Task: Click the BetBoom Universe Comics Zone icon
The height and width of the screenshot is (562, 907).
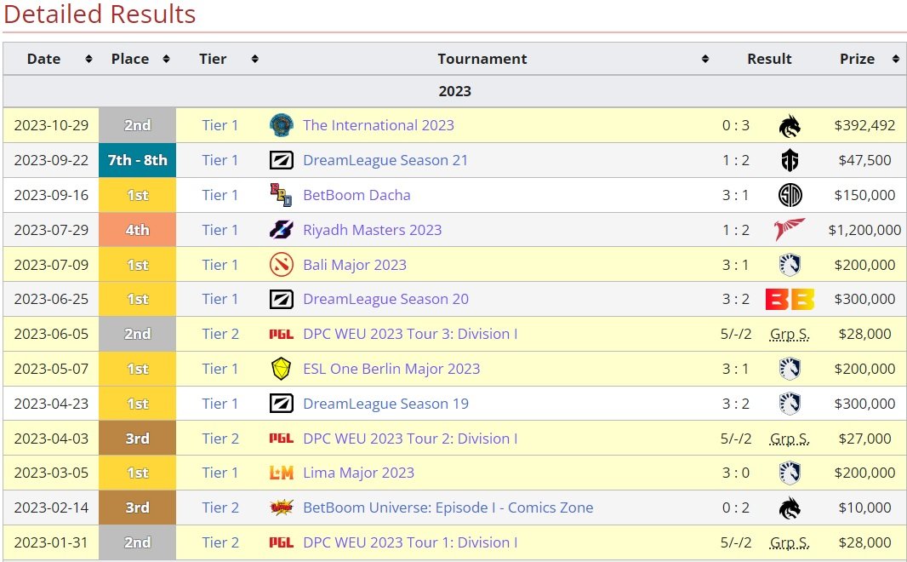Action: (x=282, y=508)
